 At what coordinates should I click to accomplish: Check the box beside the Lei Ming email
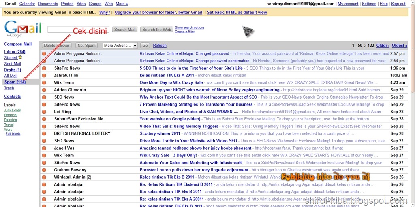tap(44, 112)
